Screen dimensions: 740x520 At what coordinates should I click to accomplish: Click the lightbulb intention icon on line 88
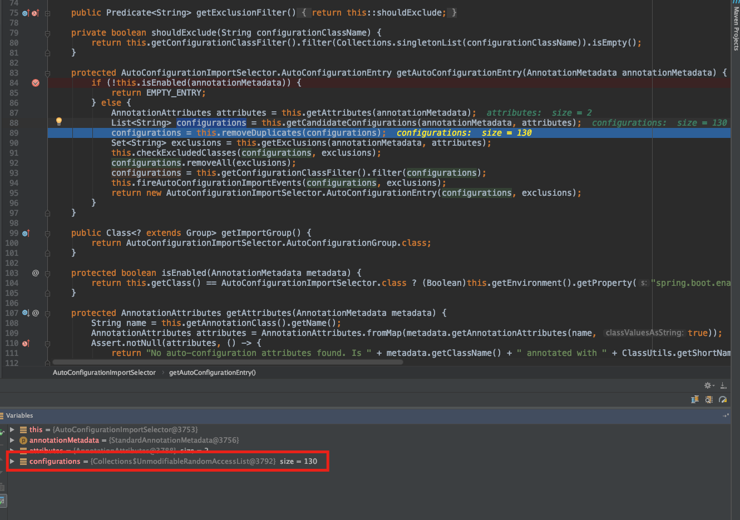point(58,122)
